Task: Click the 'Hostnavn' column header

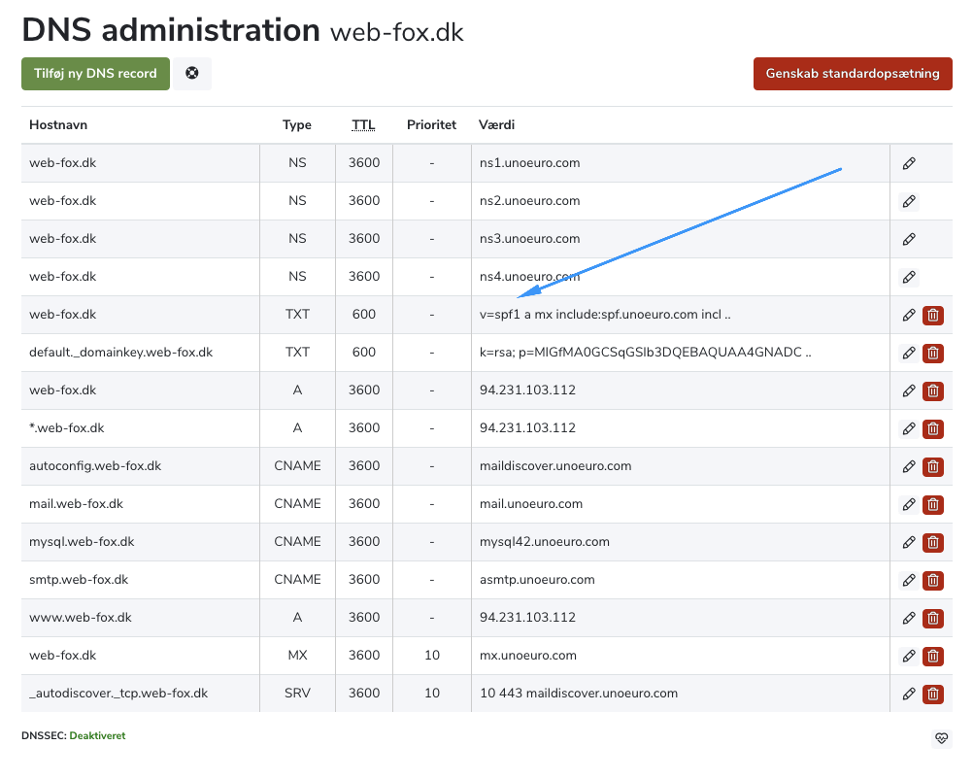Action: [58, 124]
